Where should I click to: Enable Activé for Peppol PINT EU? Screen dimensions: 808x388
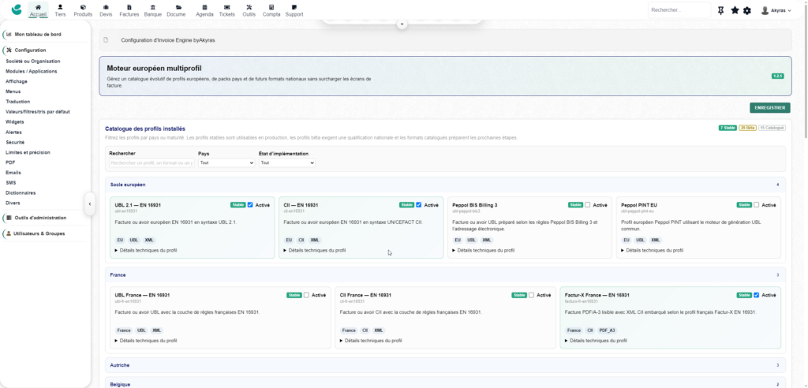[x=757, y=204]
